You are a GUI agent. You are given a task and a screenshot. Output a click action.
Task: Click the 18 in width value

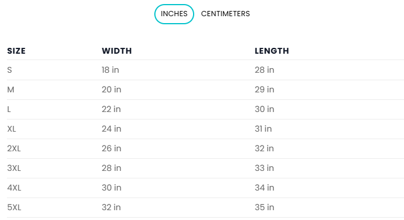pyautogui.click(x=110, y=70)
